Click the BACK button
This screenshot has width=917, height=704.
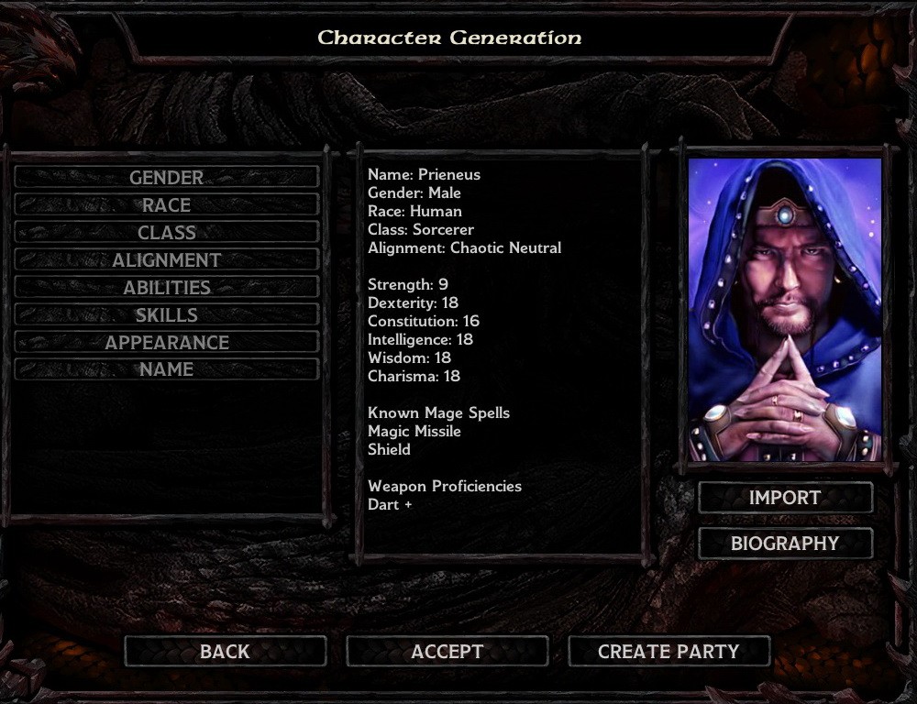pyautogui.click(x=226, y=652)
